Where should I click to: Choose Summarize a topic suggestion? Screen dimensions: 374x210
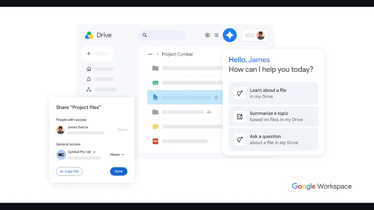point(274,116)
